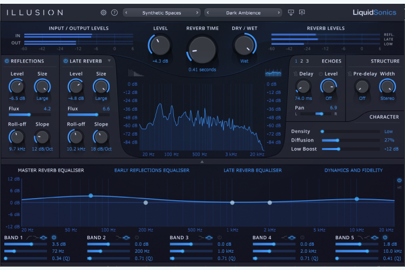Select Band 4 shelf filter shape icon
405x270 pixels.
tap(284, 238)
